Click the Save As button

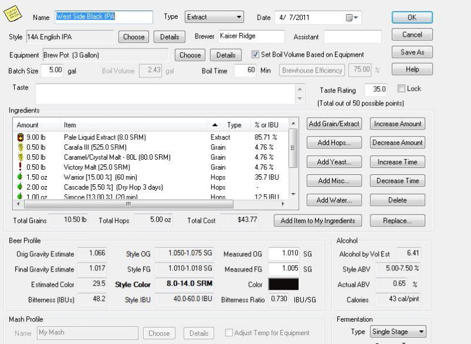click(x=412, y=52)
